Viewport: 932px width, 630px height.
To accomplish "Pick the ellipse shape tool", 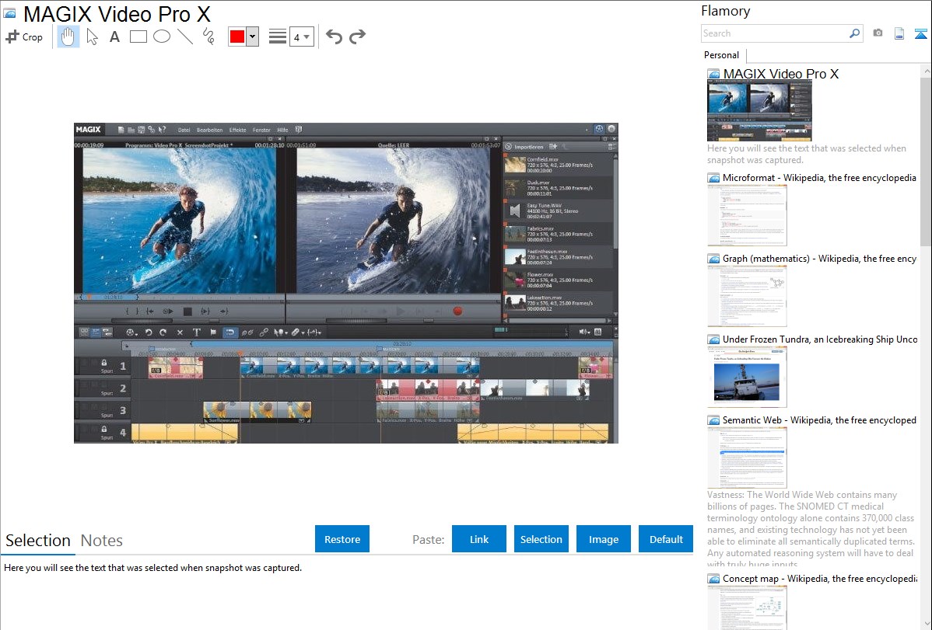I will click(162, 37).
